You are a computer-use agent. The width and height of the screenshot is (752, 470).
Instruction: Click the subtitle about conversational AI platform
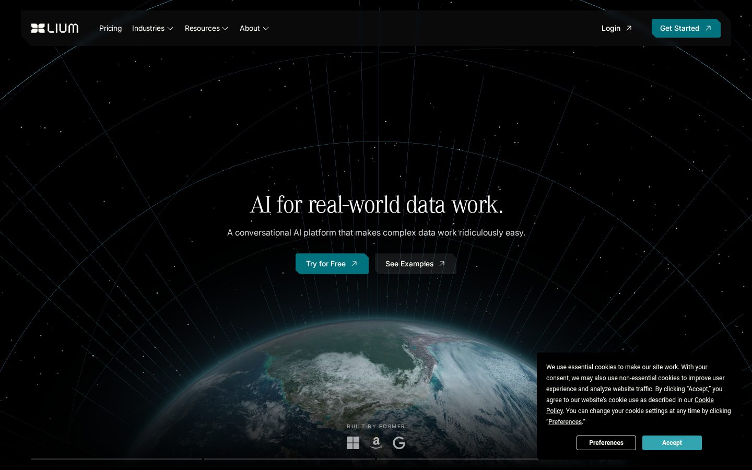[x=376, y=232]
